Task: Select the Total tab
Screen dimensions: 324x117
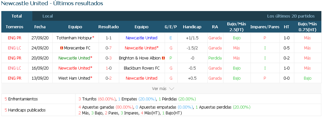Action: click(x=17, y=16)
